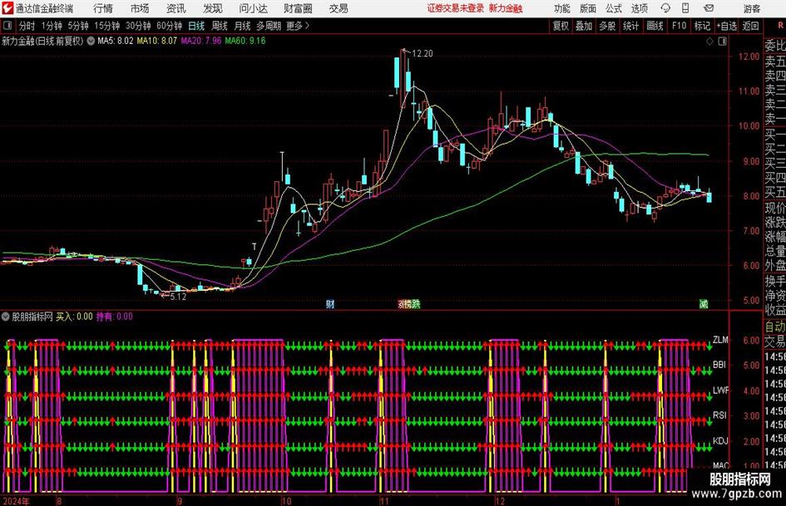Select the 日线 daily chart tab
The height and width of the screenshot is (506, 786).
pos(196,26)
